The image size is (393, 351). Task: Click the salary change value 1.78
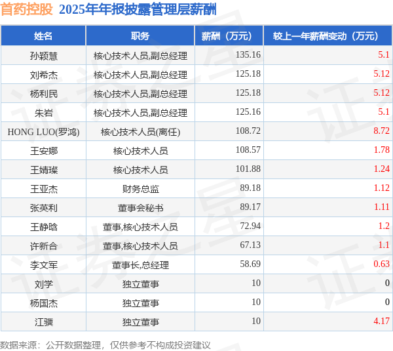(381, 150)
